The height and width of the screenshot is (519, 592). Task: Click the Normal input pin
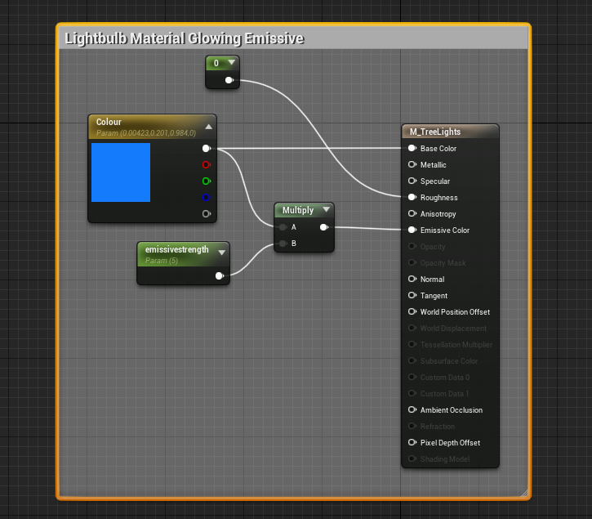tap(412, 279)
